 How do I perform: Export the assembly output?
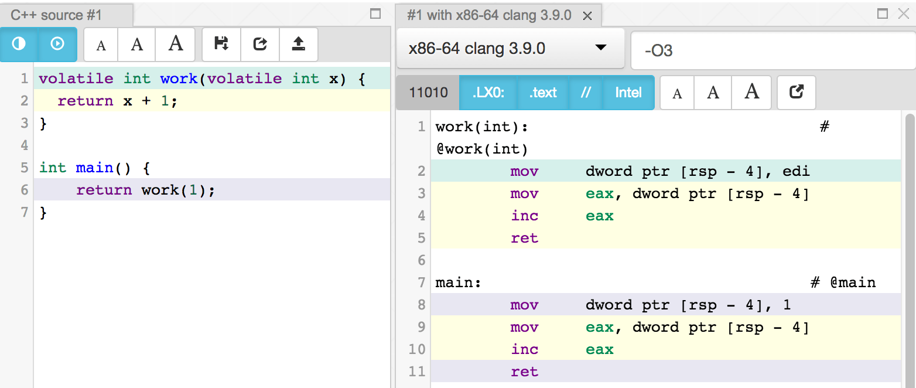796,92
